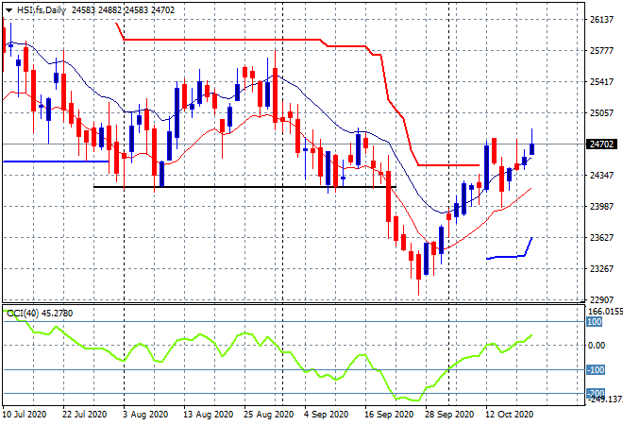Click the 23987 price axis label

tap(602, 206)
